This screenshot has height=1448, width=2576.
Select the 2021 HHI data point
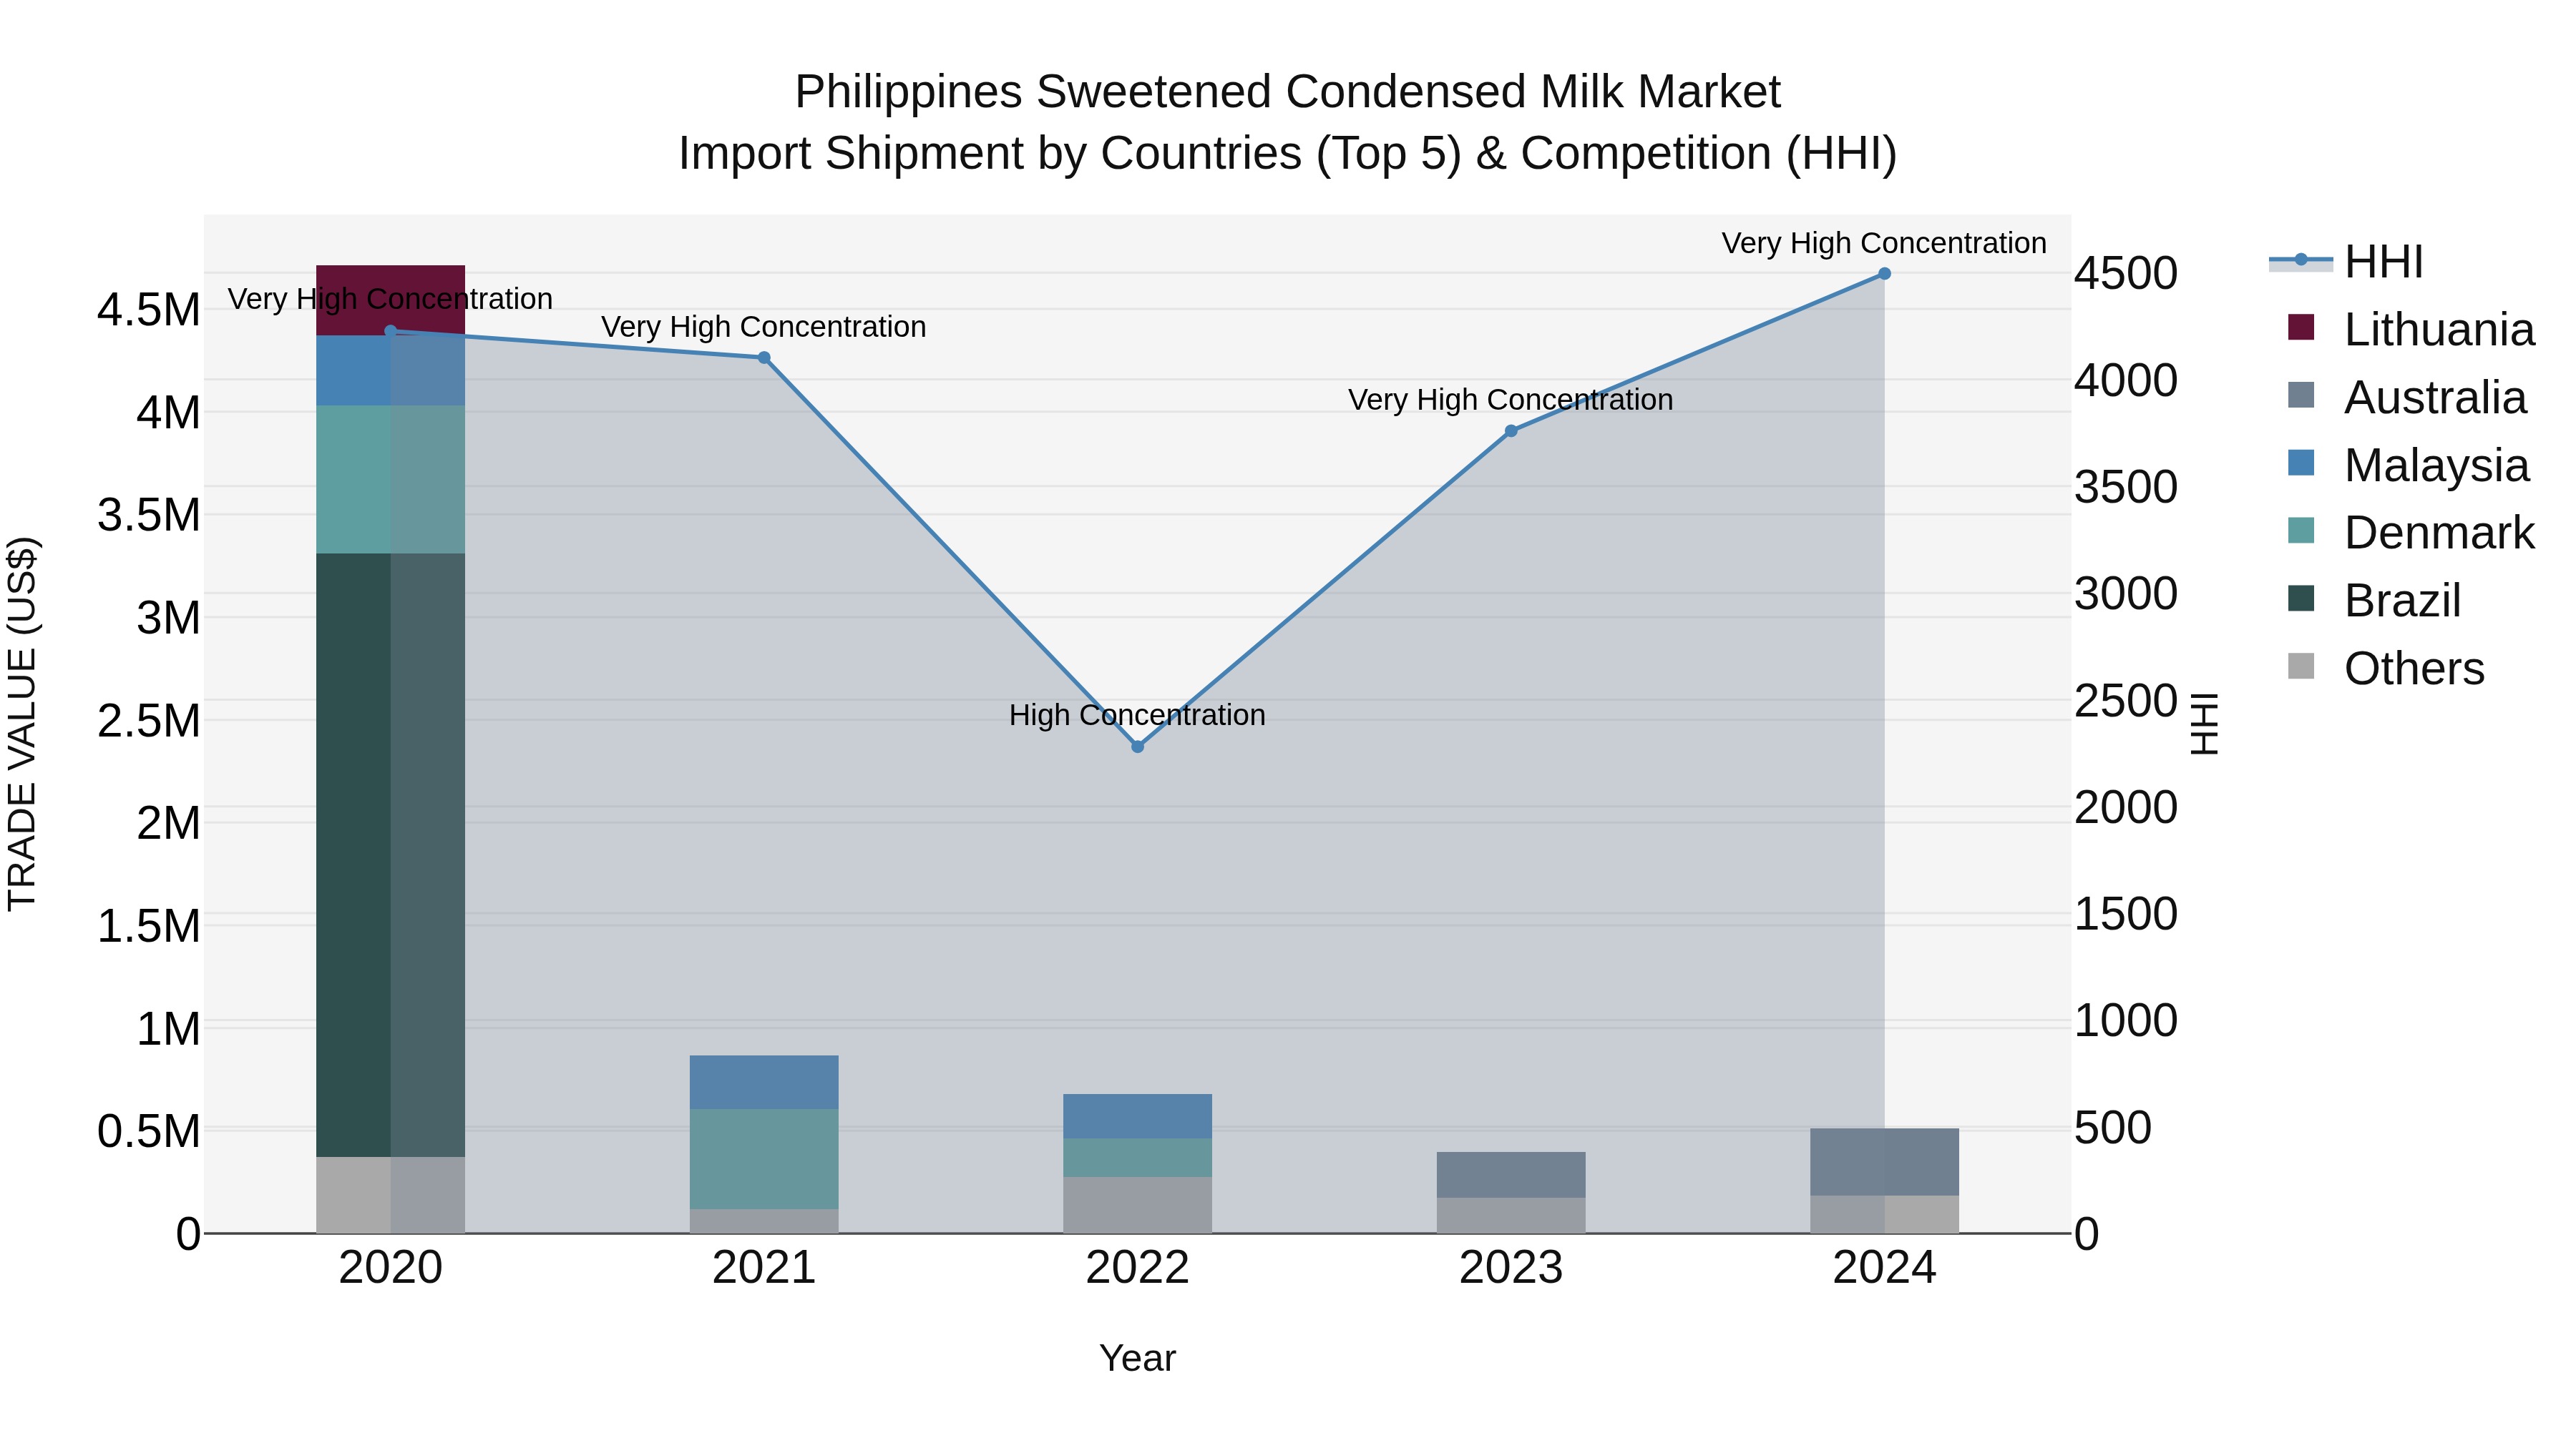764,358
